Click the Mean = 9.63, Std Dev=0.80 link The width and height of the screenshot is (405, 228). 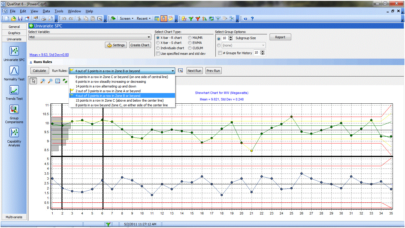[x=49, y=55]
